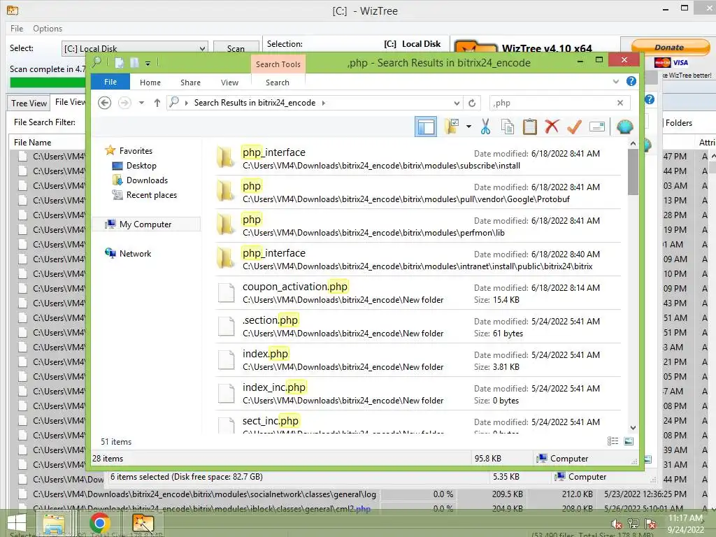
Task: Open recent locations dropdown arrow
Action: (x=141, y=103)
